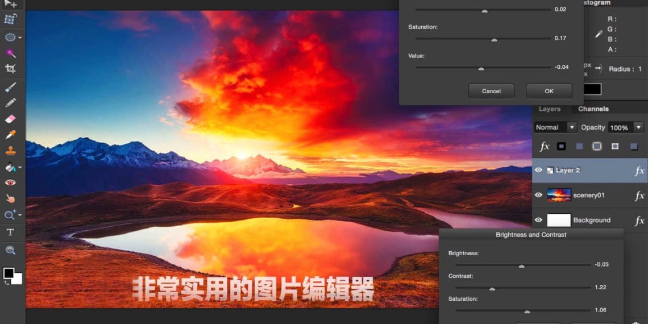
Task: Hide the Layer 2 layer
Action: pos(538,170)
